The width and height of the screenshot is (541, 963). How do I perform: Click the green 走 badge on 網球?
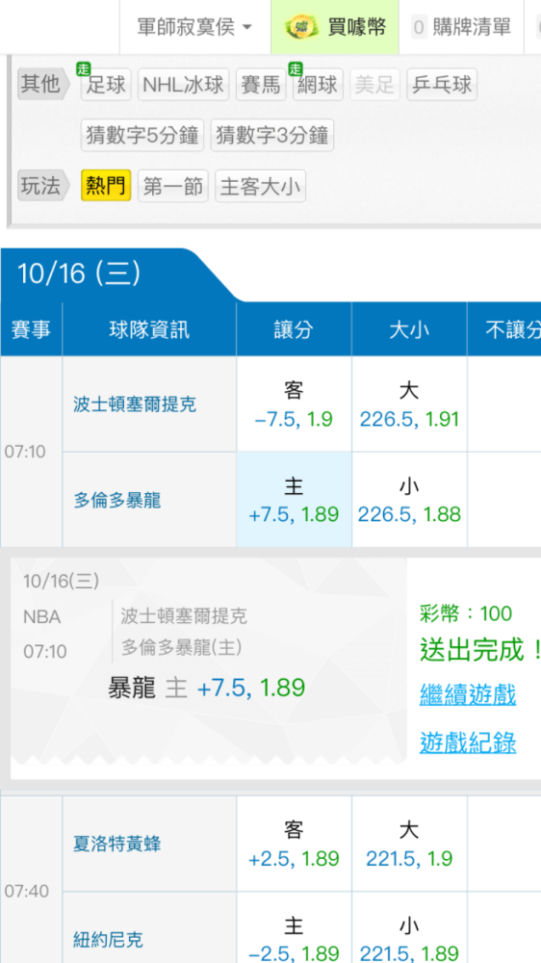[296, 69]
